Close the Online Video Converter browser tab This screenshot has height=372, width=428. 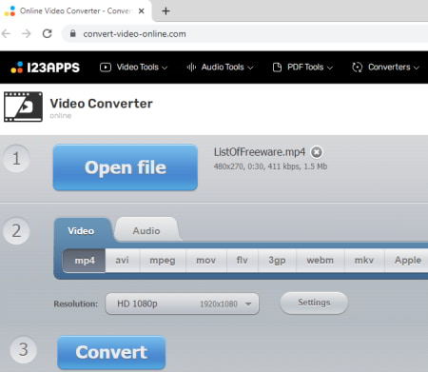coord(142,11)
